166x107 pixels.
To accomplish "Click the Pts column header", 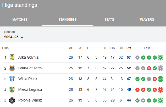I will [129, 48].
